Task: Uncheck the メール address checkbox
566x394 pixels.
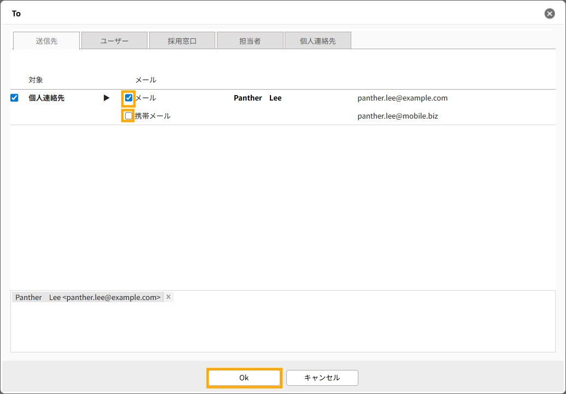Action: 128,98
